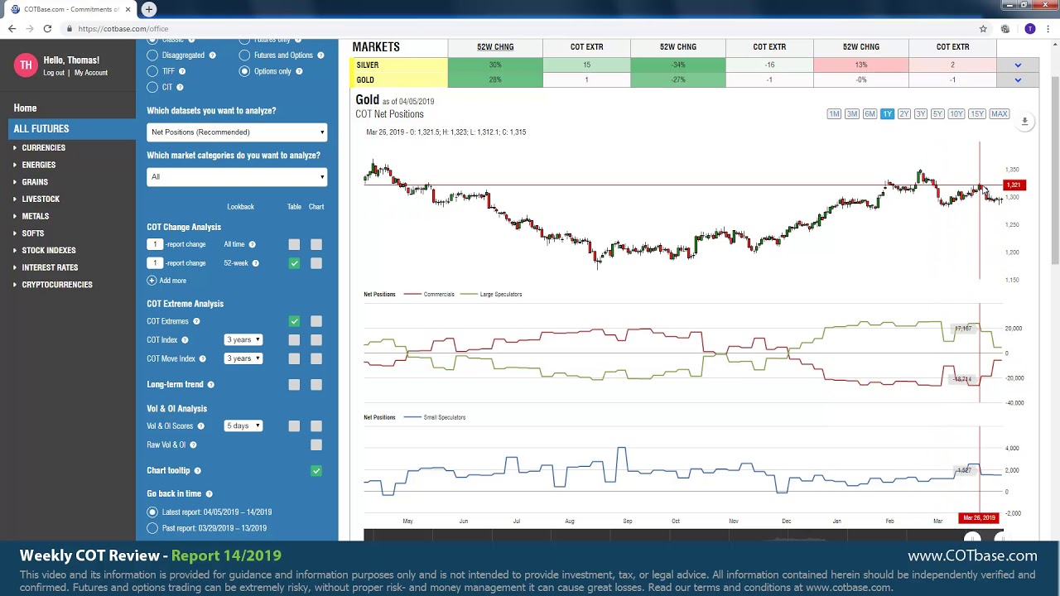
Task: Expand the GOLD row chevron
Action: tap(1018, 80)
